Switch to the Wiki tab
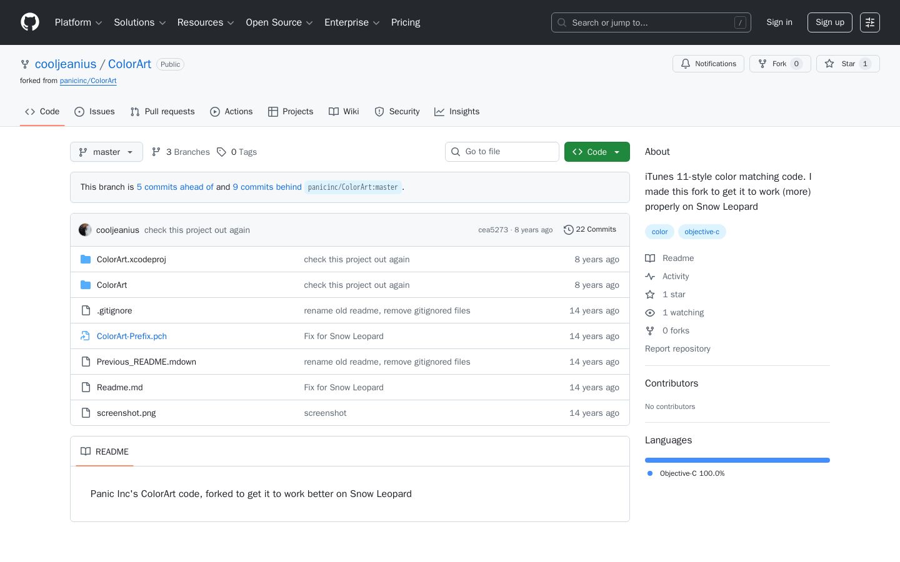This screenshot has height=562, width=900. point(344,112)
